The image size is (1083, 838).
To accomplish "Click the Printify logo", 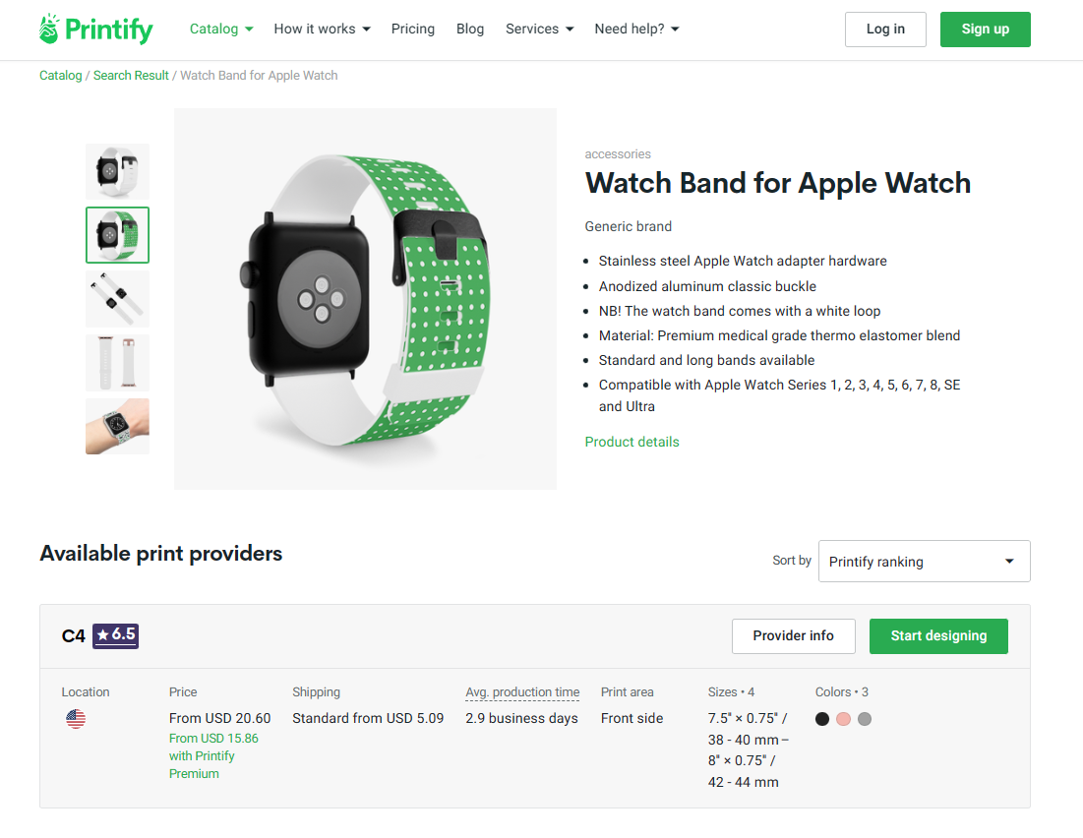I will (x=96, y=30).
